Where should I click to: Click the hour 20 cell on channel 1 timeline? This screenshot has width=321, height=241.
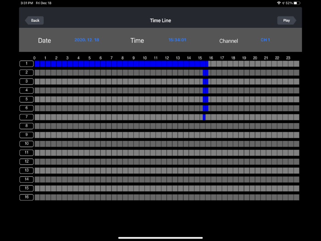(x=258, y=64)
